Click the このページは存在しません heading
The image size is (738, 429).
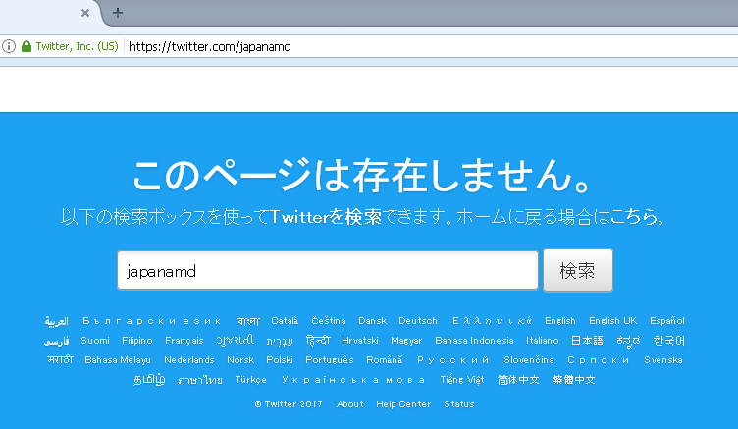click(361, 175)
